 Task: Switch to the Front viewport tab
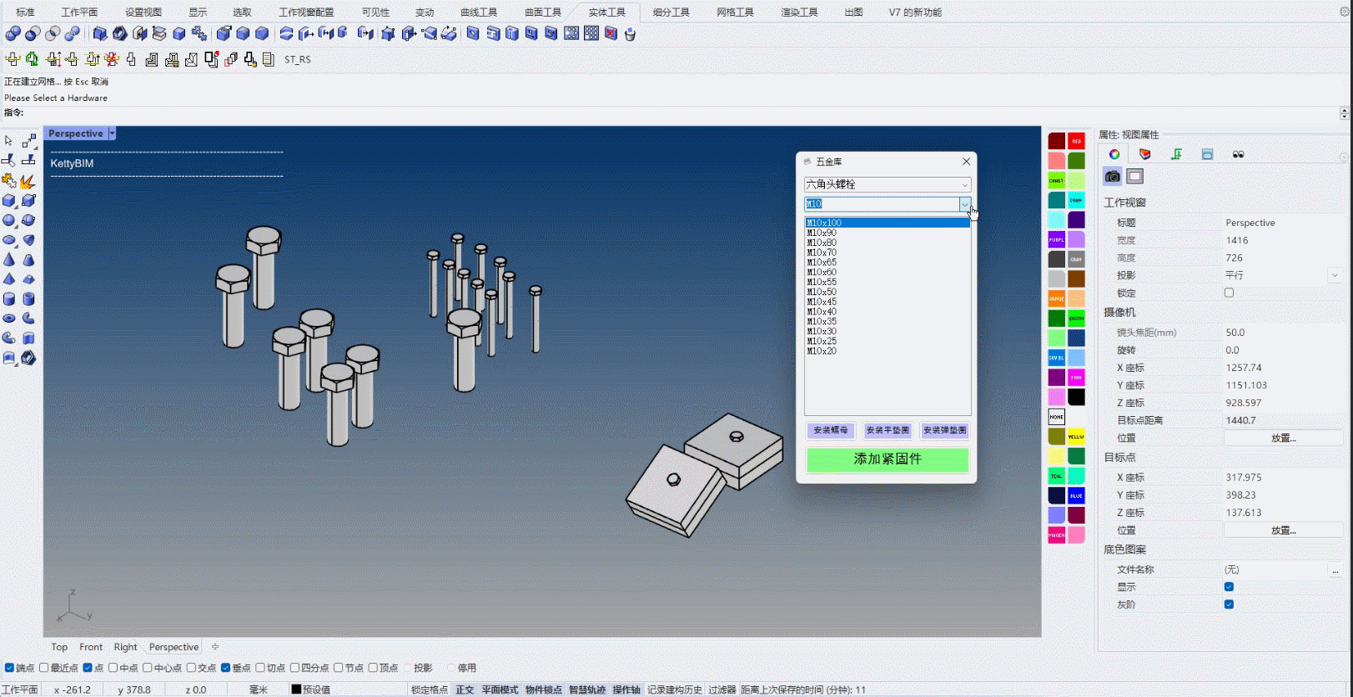click(x=91, y=647)
